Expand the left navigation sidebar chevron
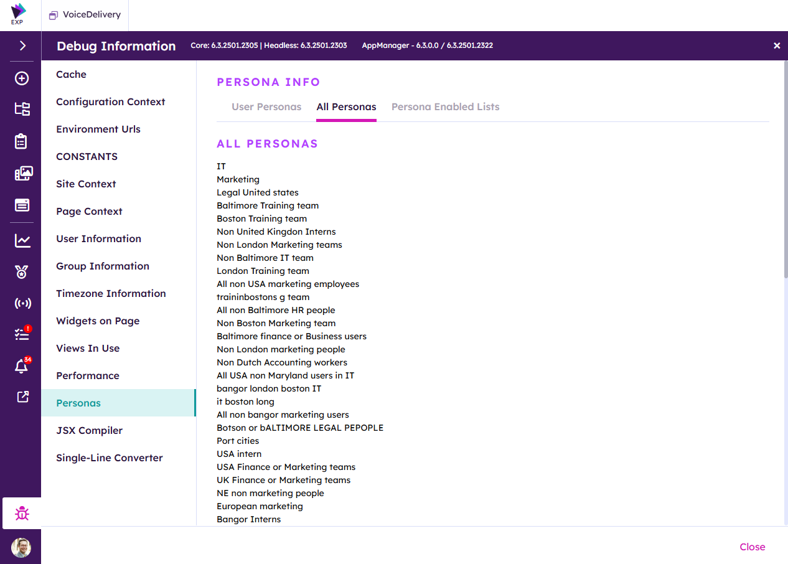788x564 pixels. tap(22, 45)
